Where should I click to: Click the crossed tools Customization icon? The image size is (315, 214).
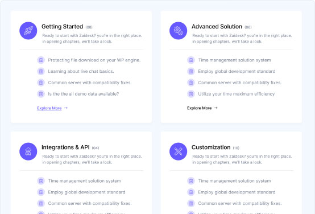178,151
